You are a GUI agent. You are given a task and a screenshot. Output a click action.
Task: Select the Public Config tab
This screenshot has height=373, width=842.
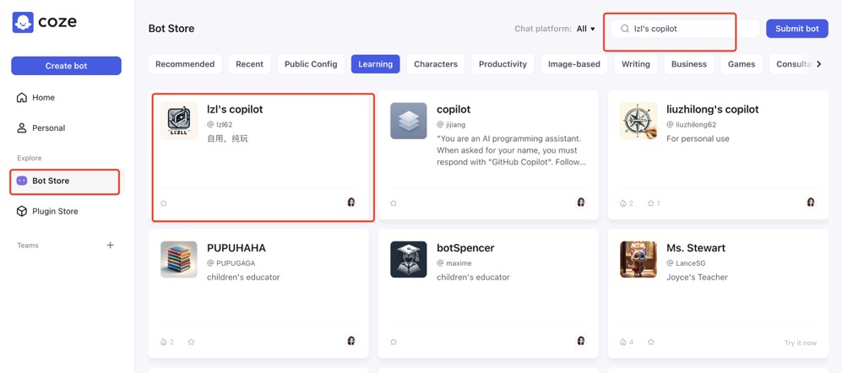pos(311,64)
